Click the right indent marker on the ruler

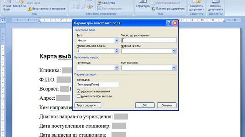pyautogui.click(x=224, y=20)
